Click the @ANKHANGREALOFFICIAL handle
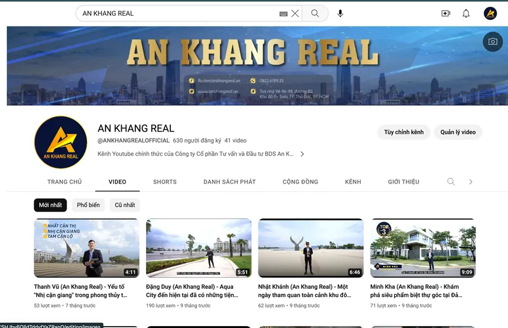Screen dimensions: 508x328 pyautogui.click(x=133, y=141)
